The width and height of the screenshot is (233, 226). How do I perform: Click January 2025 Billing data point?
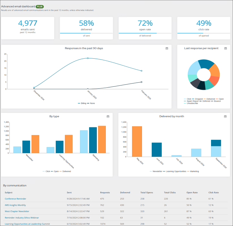(x=88, y=58)
